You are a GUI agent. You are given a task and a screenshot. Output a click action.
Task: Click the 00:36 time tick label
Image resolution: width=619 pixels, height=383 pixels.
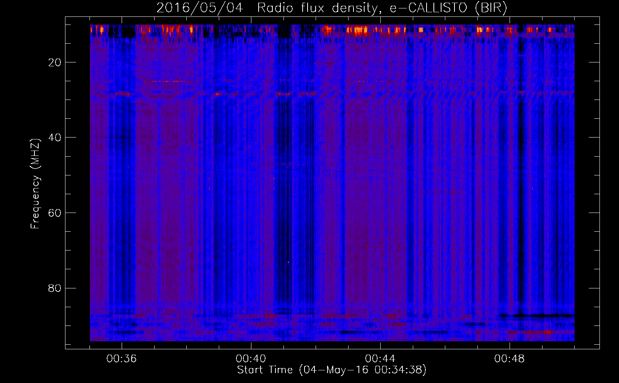[122, 359]
